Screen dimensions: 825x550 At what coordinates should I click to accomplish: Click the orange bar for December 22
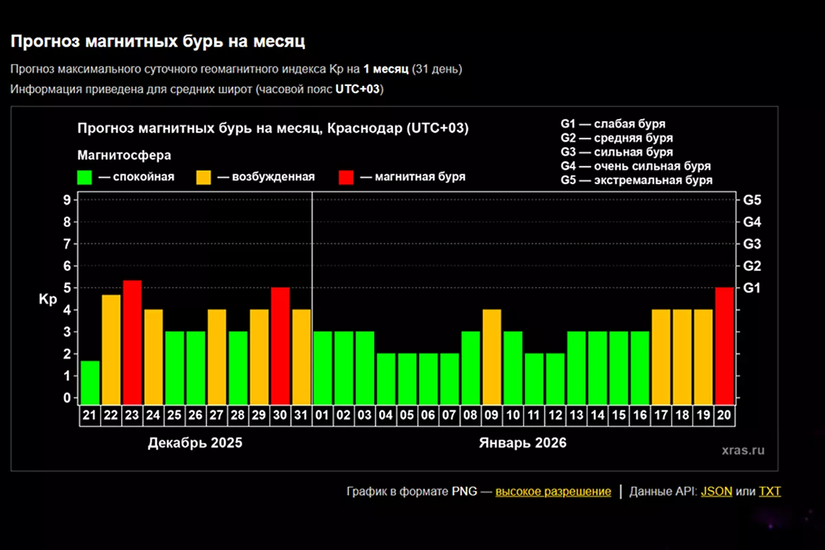coord(111,349)
